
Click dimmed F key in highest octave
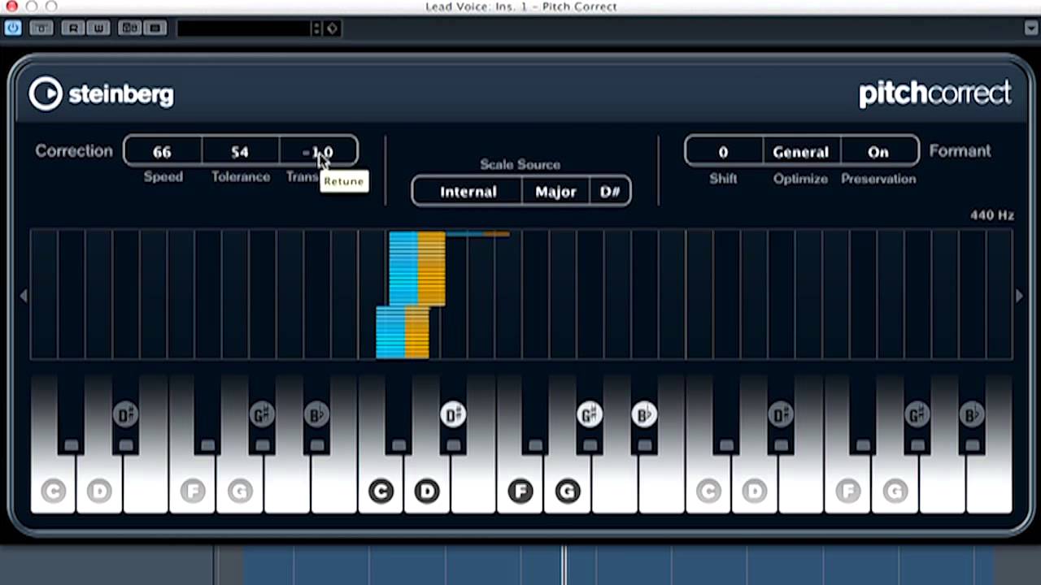848,491
